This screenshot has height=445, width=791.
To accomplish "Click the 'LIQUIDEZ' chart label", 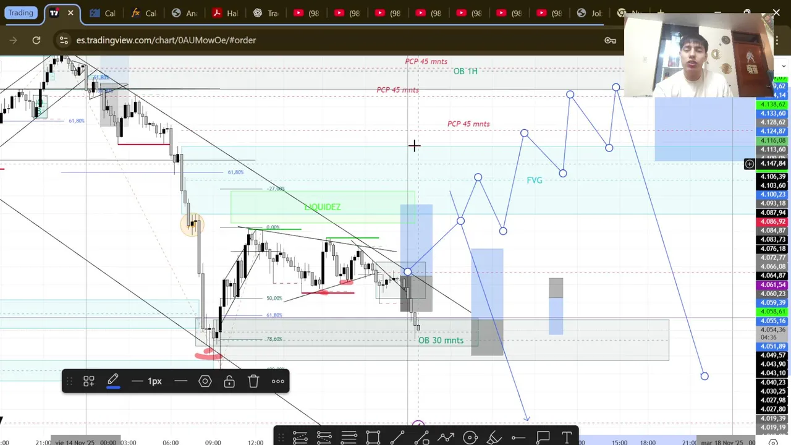I will coord(323,207).
